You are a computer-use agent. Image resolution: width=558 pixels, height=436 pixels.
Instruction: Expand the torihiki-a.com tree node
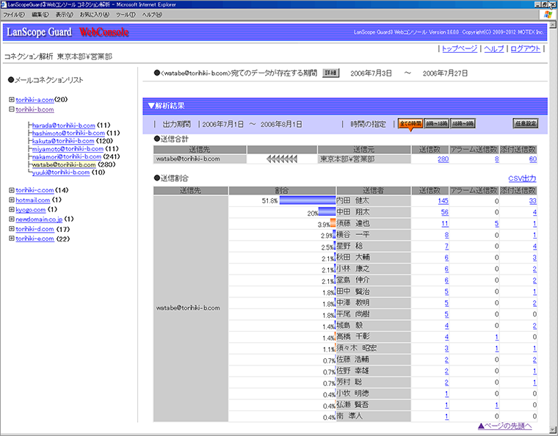12,100
